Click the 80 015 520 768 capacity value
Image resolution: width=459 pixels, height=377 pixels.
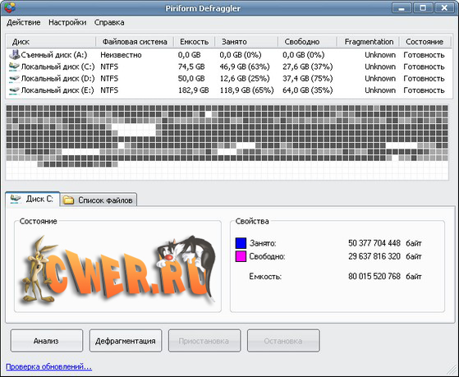click(374, 276)
